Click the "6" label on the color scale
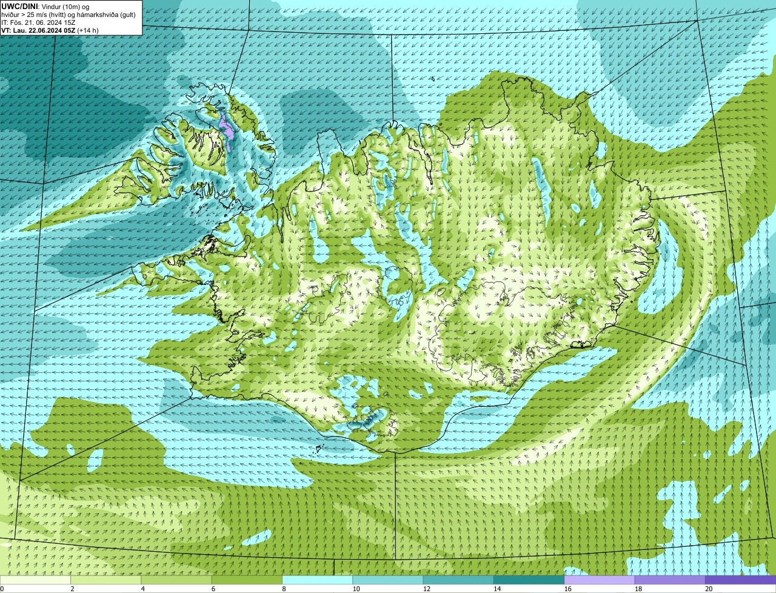This screenshot has width=776, height=593. click(x=213, y=589)
